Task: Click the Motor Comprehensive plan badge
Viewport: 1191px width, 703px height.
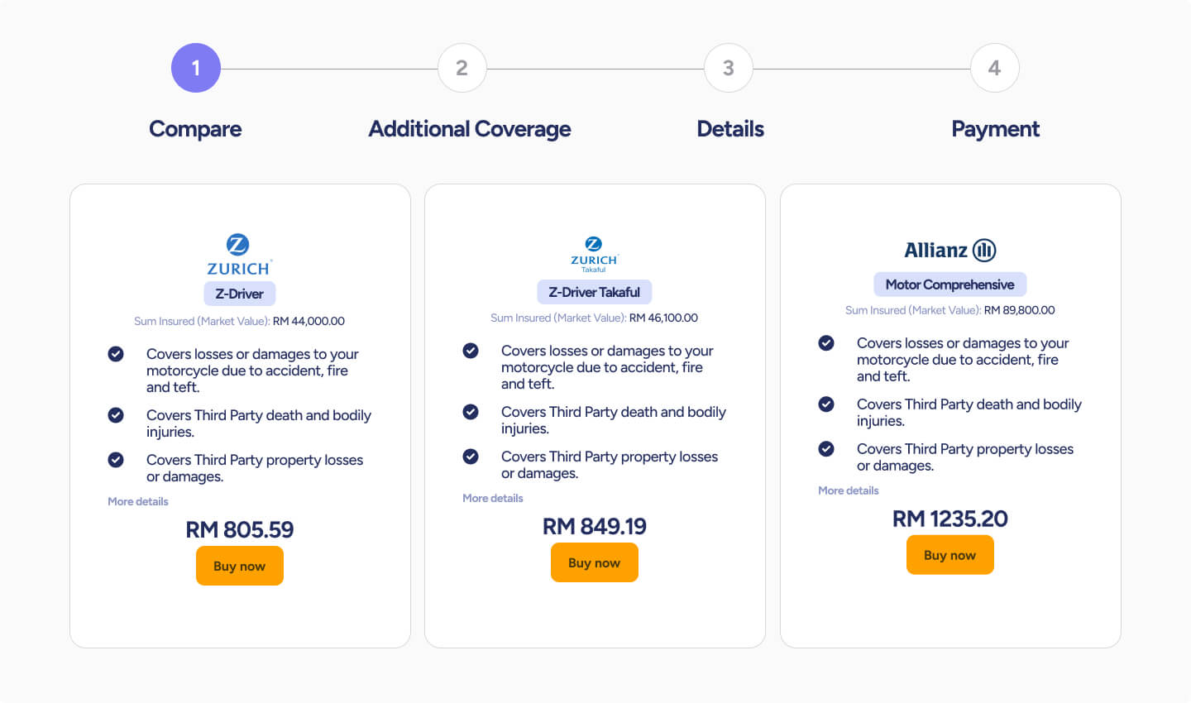Action: point(949,285)
